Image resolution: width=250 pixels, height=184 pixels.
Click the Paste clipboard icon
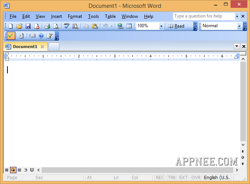(95, 26)
